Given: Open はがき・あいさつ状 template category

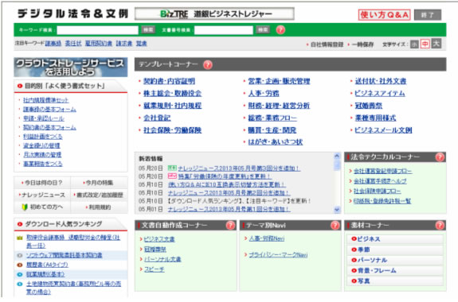Looking at the screenshot, I should 275,142.
